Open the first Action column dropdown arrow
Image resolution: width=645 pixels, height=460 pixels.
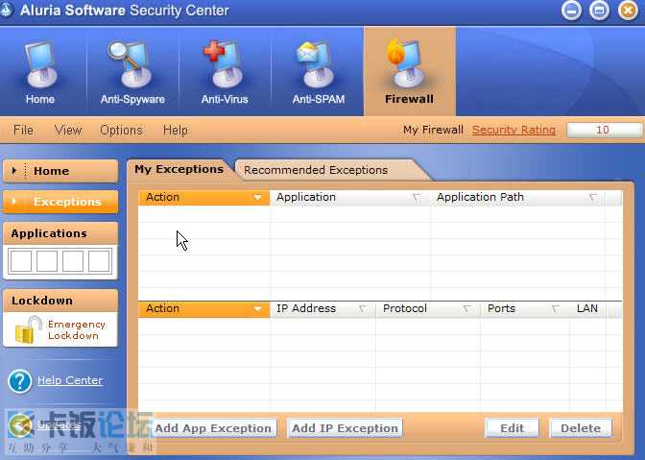point(257,198)
